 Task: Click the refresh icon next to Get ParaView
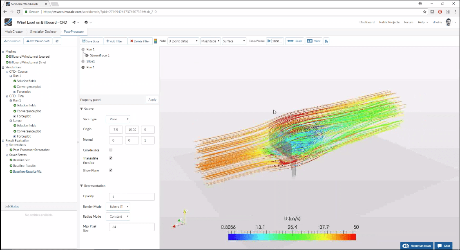pyautogui.click(x=57, y=41)
